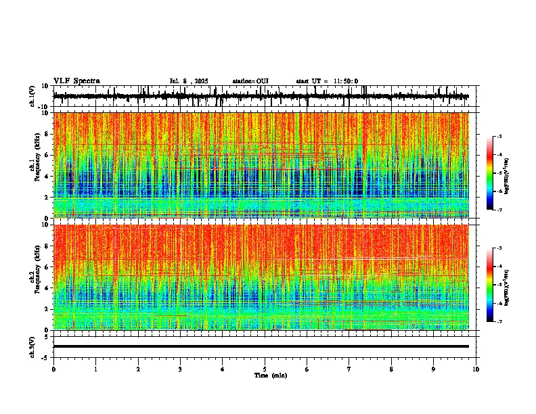Click the "start UT = 11:50:0" text
The image size is (536, 414).
327,81
